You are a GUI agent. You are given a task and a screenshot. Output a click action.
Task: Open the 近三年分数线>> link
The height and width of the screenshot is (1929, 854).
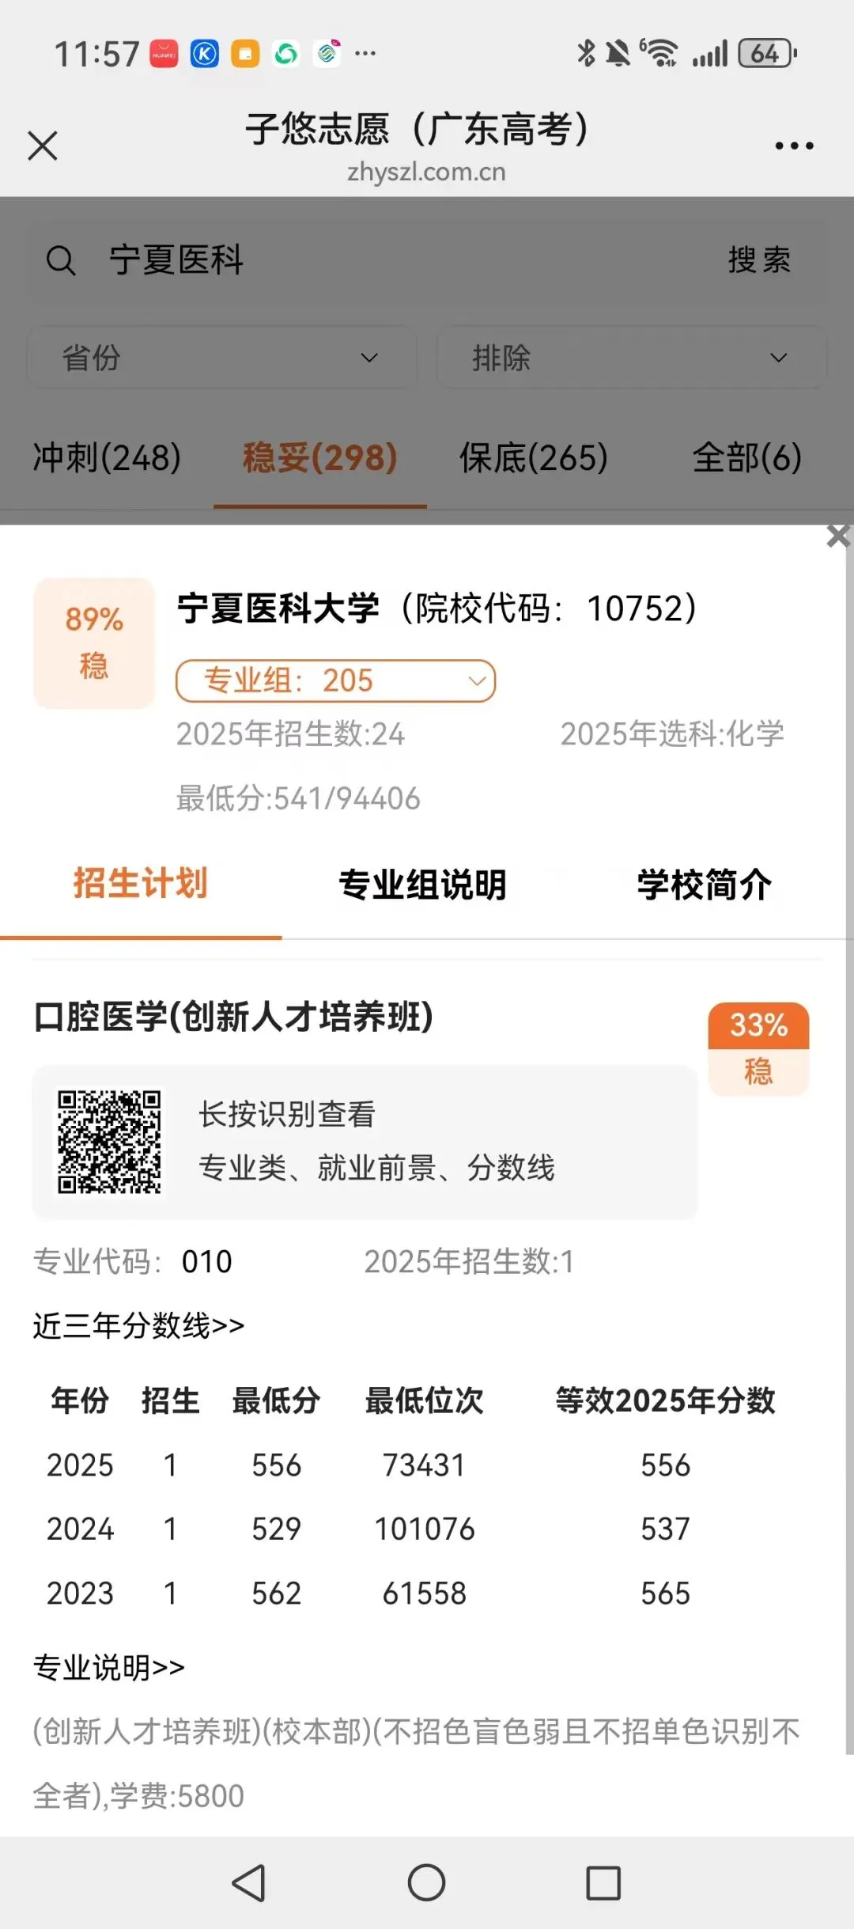point(138,1325)
